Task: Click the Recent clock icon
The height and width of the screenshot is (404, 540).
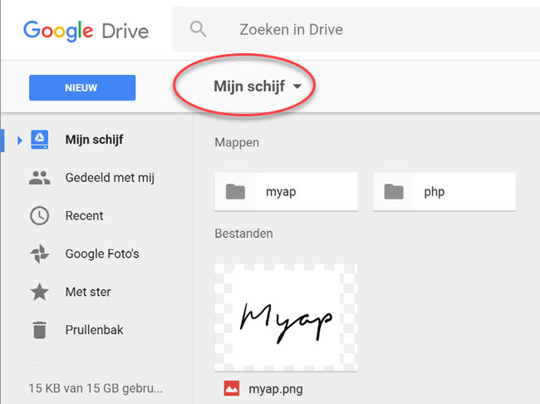Action: click(40, 216)
